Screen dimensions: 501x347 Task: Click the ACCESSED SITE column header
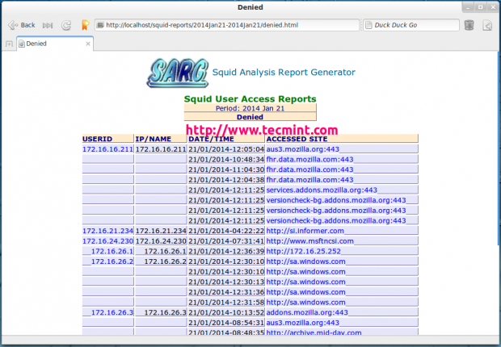pos(342,139)
